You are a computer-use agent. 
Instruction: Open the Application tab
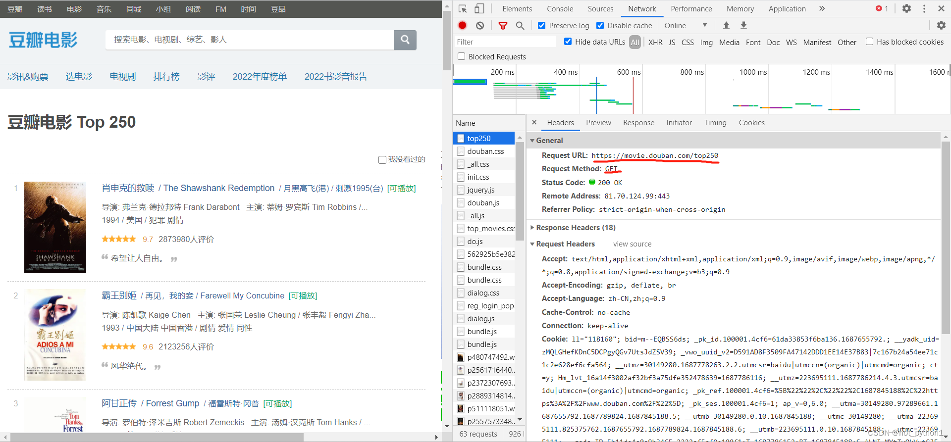click(787, 8)
